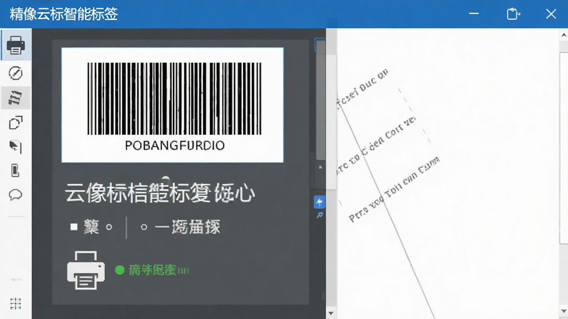The image size is (568, 319).
Task: Choose the overlapping shapes copy tool
Action: point(16,122)
